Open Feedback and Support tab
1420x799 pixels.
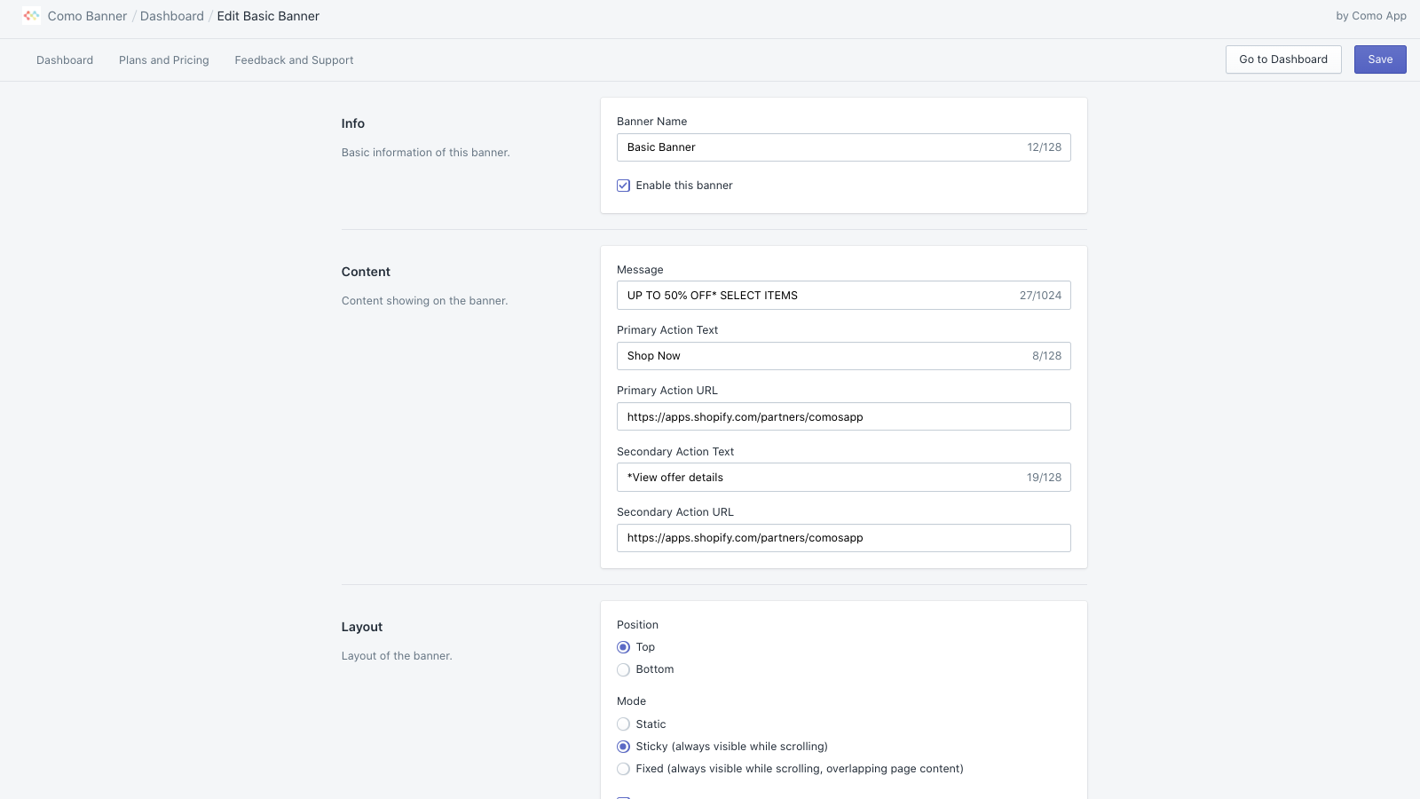tap(294, 60)
